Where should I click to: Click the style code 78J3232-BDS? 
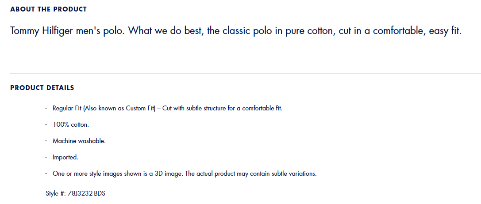tap(86, 193)
